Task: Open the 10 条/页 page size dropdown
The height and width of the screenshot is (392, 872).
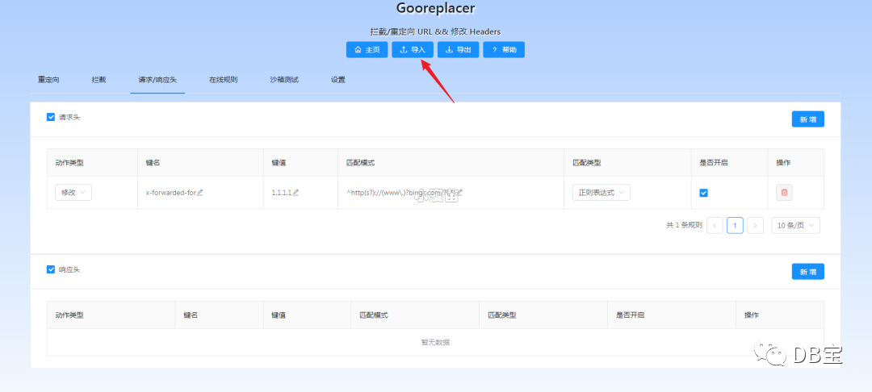Action: click(795, 225)
